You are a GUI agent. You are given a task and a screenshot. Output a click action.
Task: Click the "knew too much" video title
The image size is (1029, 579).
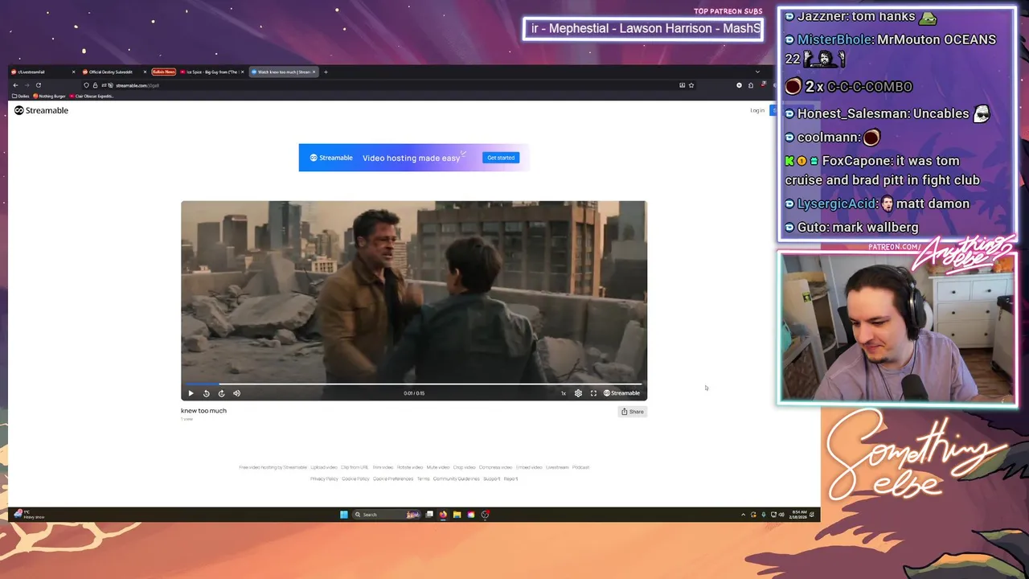click(x=203, y=411)
